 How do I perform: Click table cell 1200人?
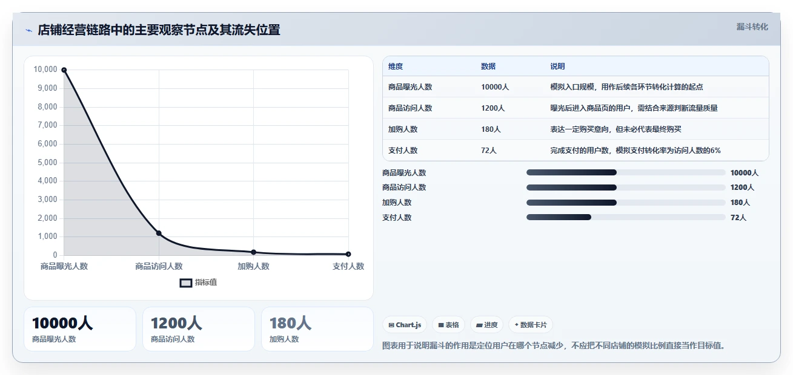point(493,108)
